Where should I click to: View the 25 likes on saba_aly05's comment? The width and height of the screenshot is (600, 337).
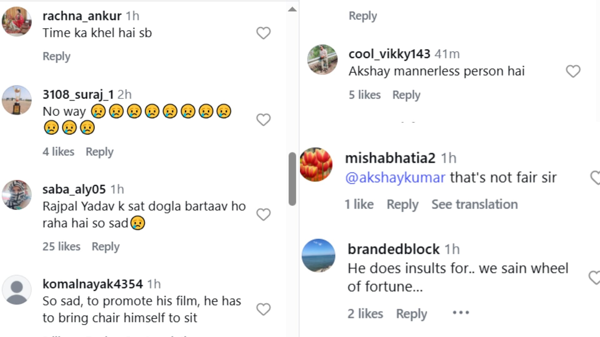(x=62, y=247)
